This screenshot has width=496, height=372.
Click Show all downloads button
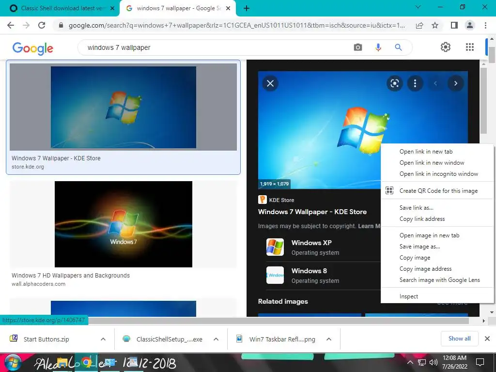[x=459, y=339]
